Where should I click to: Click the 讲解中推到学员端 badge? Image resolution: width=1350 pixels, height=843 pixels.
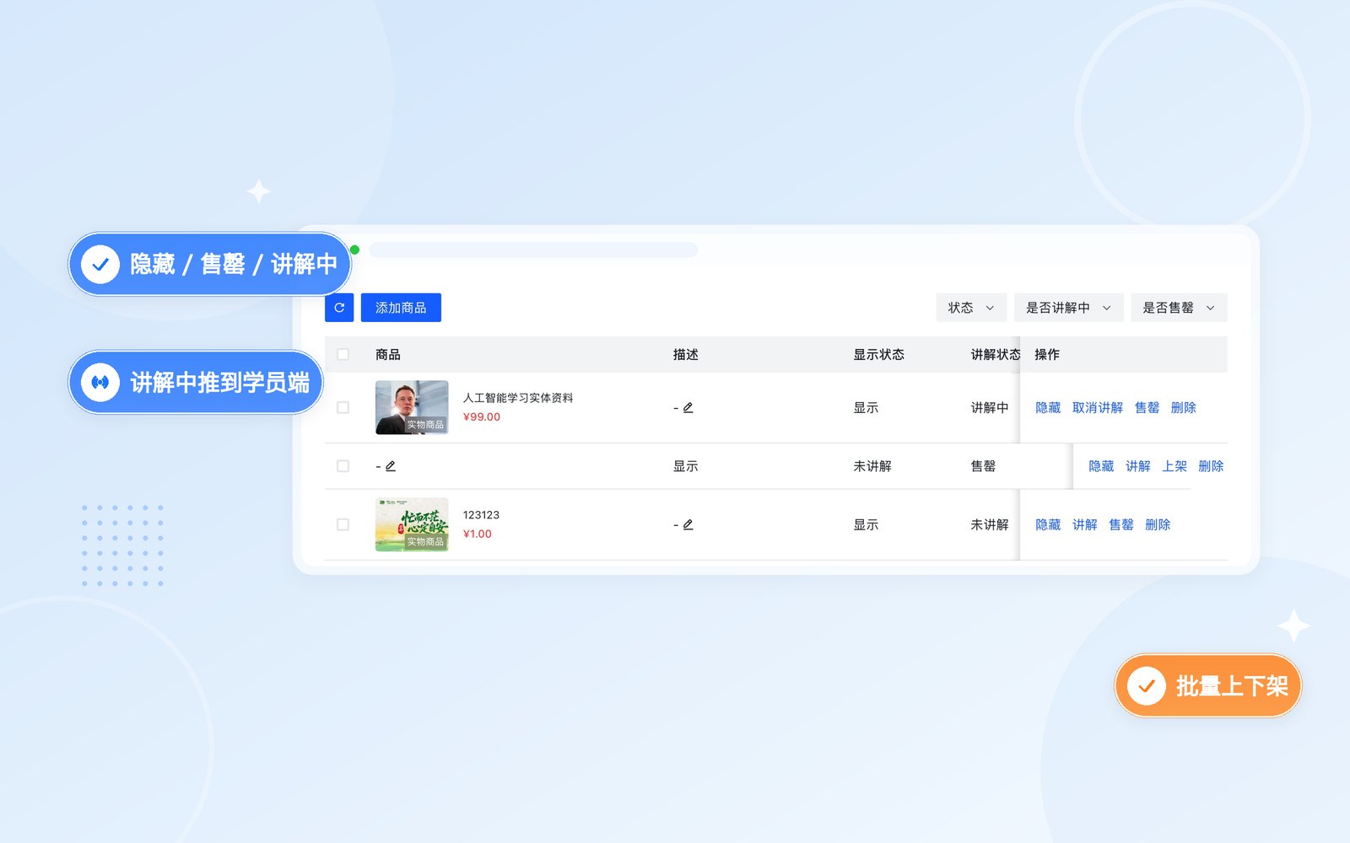tap(196, 382)
